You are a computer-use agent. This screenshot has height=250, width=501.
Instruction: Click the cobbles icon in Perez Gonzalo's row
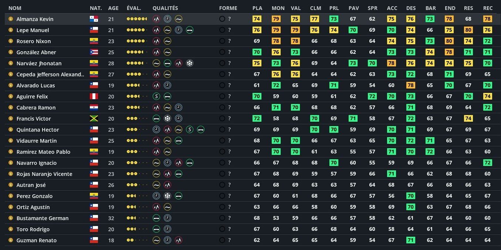(x=167, y=196)
